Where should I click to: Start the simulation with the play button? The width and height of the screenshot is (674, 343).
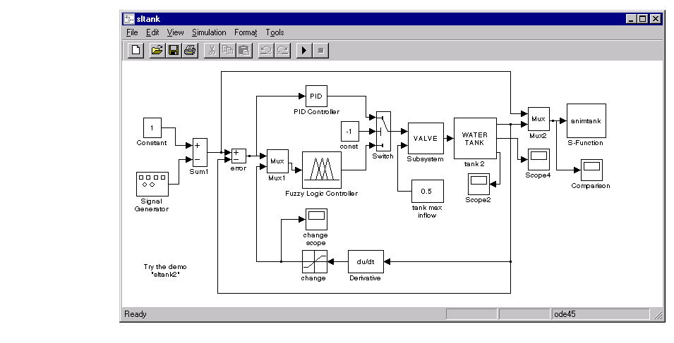[x=304, y=50]
